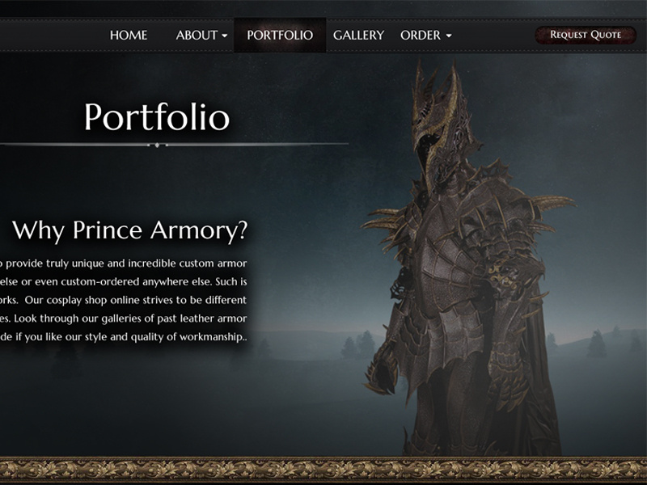Click the ABOUT menu label
The image size is (647, 485).
pos(197,35)
